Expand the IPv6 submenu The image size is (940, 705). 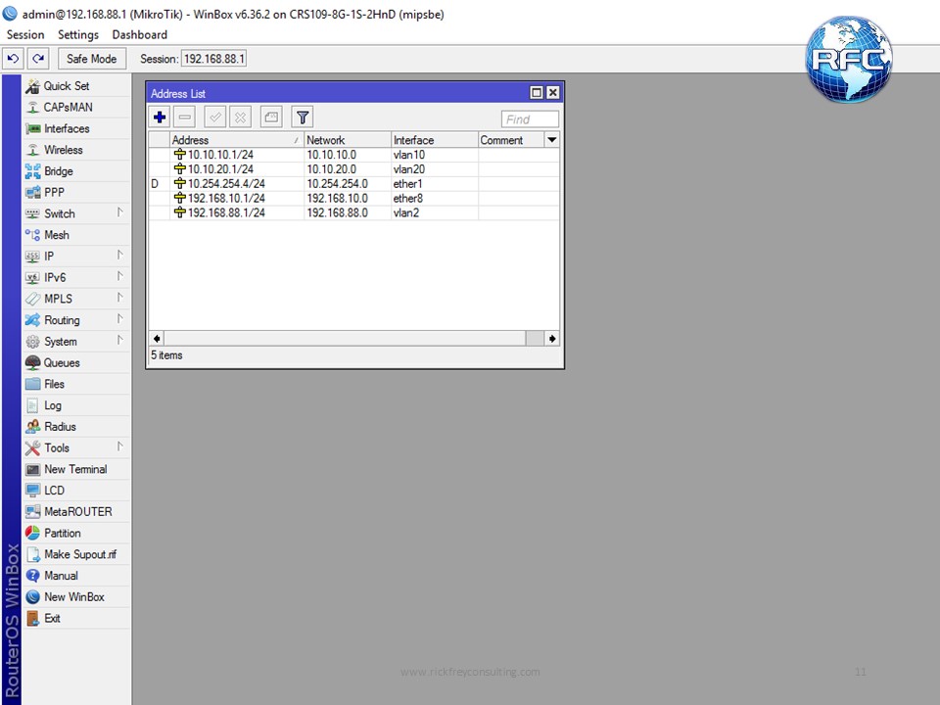(x=76, y=277)
